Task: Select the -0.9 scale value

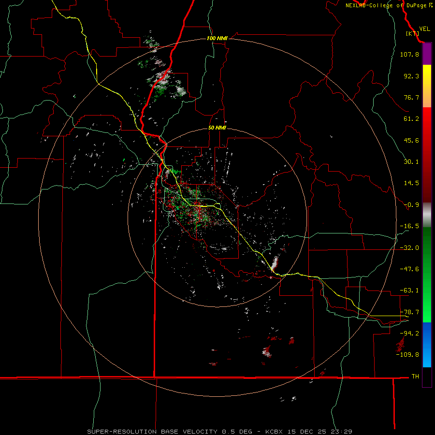Action: click(x=411, y=205)
